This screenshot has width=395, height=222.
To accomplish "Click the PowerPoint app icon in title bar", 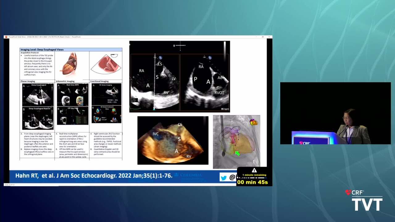I will coord(6,37).
